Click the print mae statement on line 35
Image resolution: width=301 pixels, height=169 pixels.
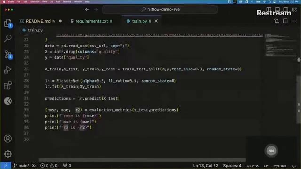[71, 122]
